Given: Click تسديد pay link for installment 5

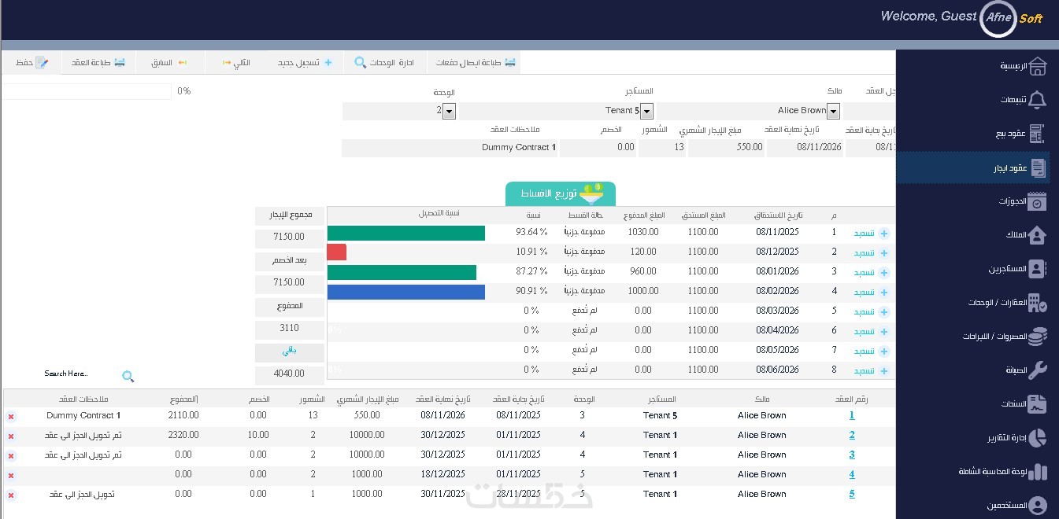Looking at the screenshot, I should point(865,311).
